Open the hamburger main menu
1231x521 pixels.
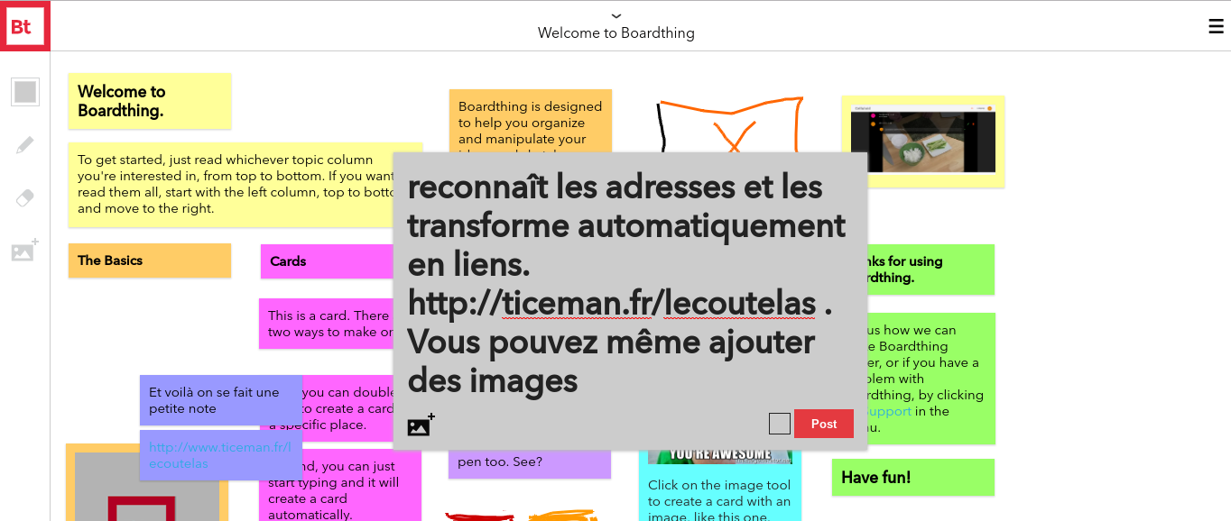coord(1216,26)
